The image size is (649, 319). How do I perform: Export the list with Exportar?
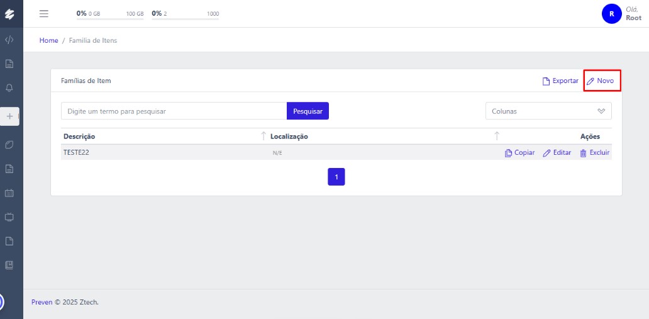[x=560, y=81]
